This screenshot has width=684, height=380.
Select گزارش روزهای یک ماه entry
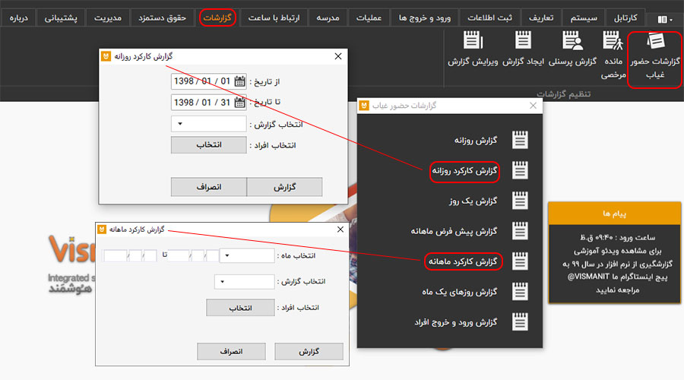point(459,292)
